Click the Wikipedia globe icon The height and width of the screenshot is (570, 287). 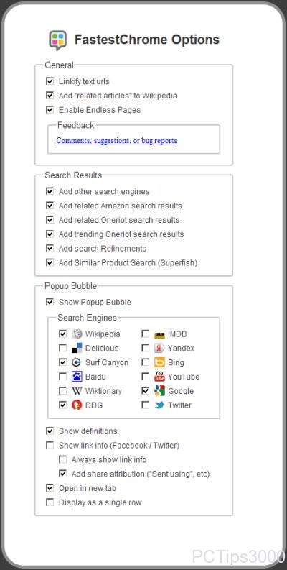tap(77, 334)
